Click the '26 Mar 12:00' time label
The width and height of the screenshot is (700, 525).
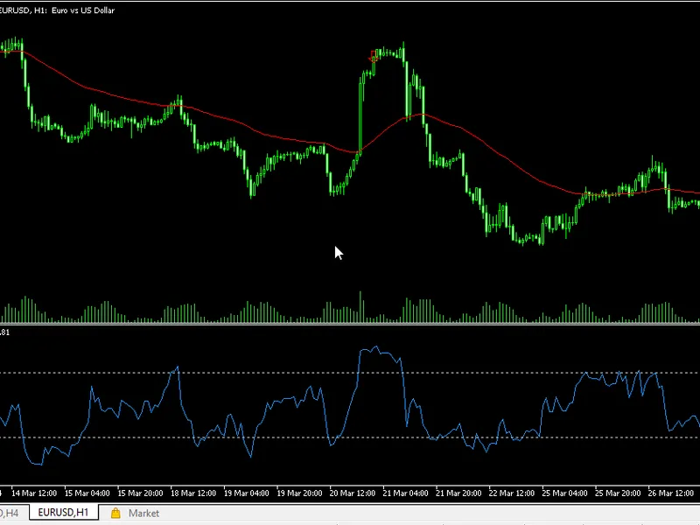[671, 493]
